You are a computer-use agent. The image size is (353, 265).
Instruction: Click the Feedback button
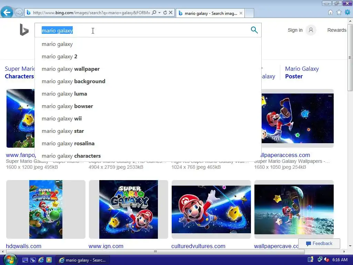tap(319, 243)
